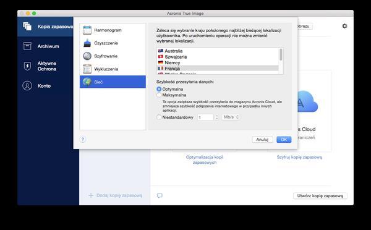The width and height of the screenshot is (371, 230).
Task: Click Konto label in sidebar
Action: 45,86
